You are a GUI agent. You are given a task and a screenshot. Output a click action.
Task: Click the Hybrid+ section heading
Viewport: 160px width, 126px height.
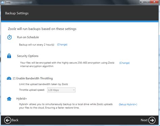22,99
